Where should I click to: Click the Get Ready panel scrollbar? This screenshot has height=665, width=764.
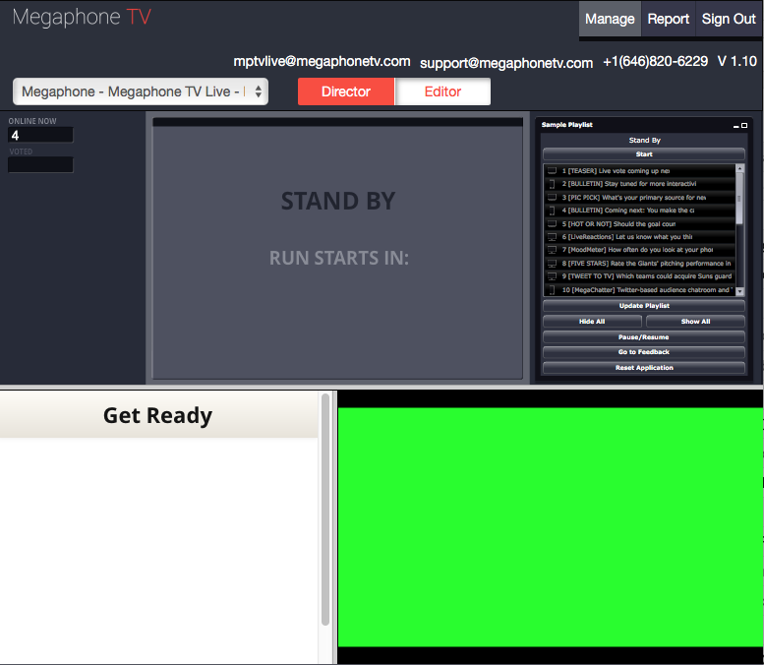point(325,509)
